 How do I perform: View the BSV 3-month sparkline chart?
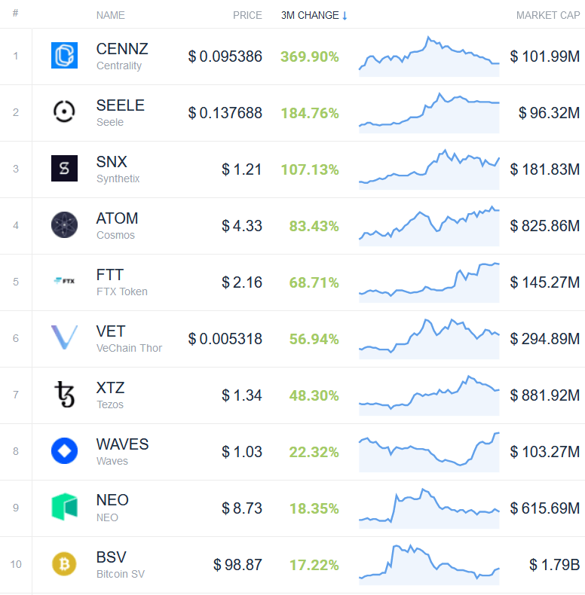pyautogui.click(x=429, y=565)
